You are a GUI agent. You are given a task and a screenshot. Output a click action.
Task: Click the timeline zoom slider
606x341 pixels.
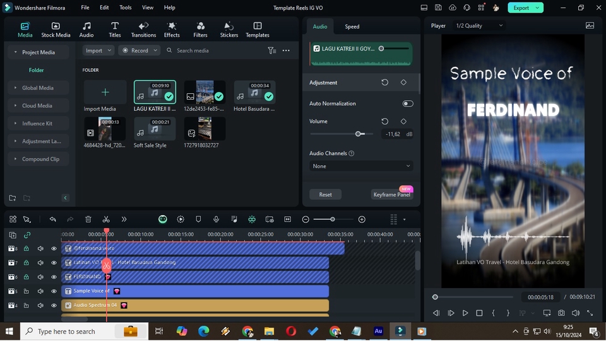pyautogui.click(x=333, y=219)
